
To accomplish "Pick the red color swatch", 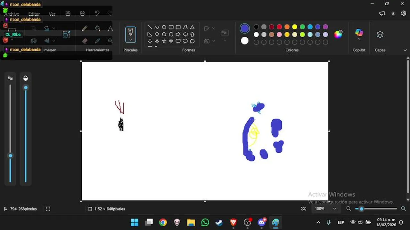I will (x=279, y=27).
